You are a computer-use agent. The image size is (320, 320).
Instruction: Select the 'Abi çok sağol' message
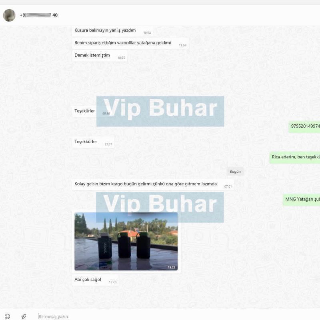point(96,280)
